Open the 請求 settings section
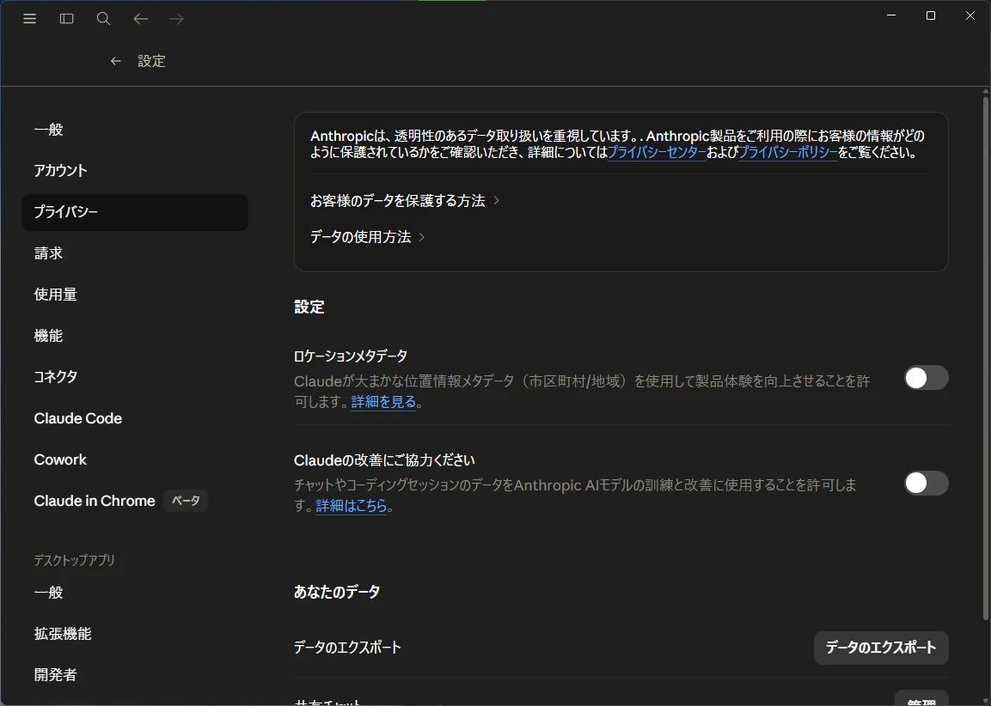The height and width of the screenshot is (706, 991). tap(135, 253)
